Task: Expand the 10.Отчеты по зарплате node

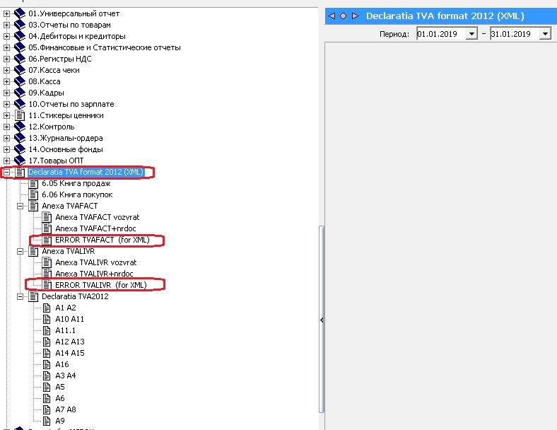Action: (6, 105)
